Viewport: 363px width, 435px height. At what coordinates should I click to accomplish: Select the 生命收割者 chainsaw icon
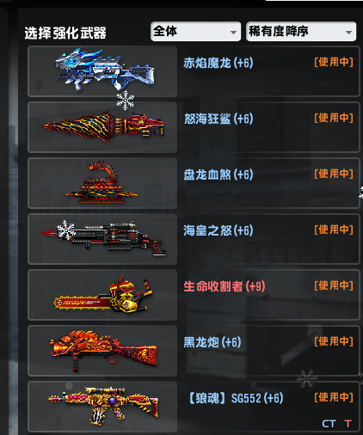[x=102, y=295]
